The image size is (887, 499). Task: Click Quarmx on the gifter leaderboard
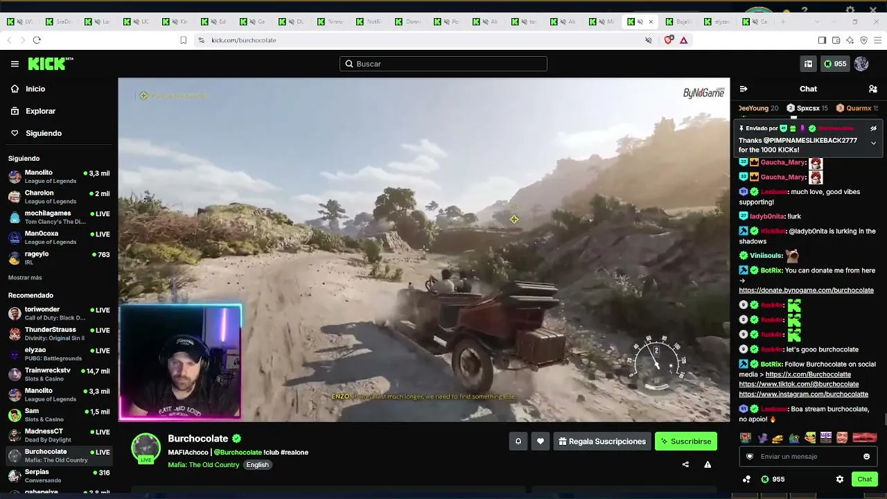coord(859,108)
